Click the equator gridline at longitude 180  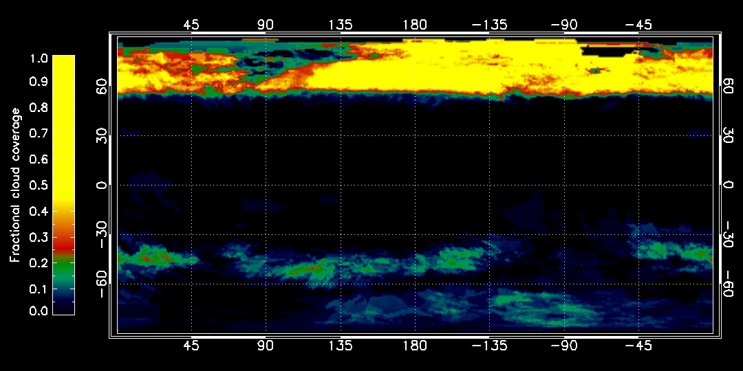click(x=415, y=185)
